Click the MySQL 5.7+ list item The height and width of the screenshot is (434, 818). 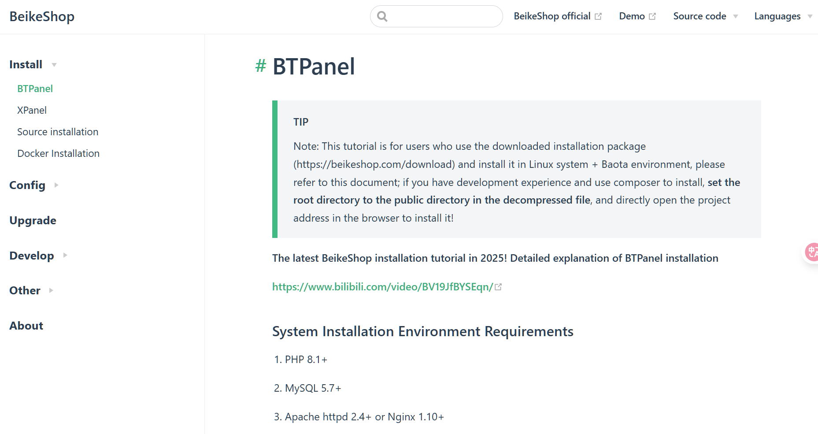click(x=313, y=388)
